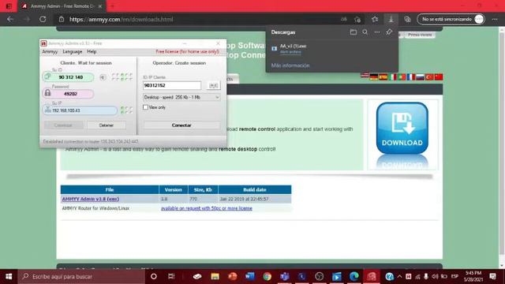Open the notification center icon
Image resolution: width=505 pixels, height=284 pixels.
(492, 276)
